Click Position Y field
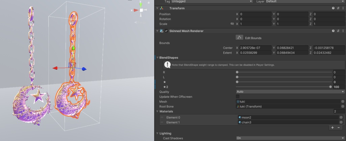 292,14
